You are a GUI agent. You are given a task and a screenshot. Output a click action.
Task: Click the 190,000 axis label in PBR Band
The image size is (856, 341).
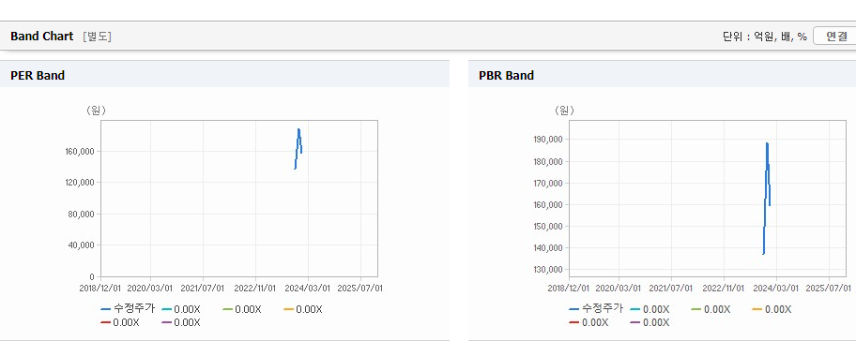[549, 140]
